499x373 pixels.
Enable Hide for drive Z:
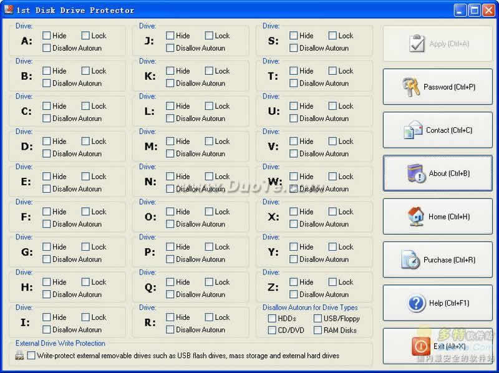(293, 282)
